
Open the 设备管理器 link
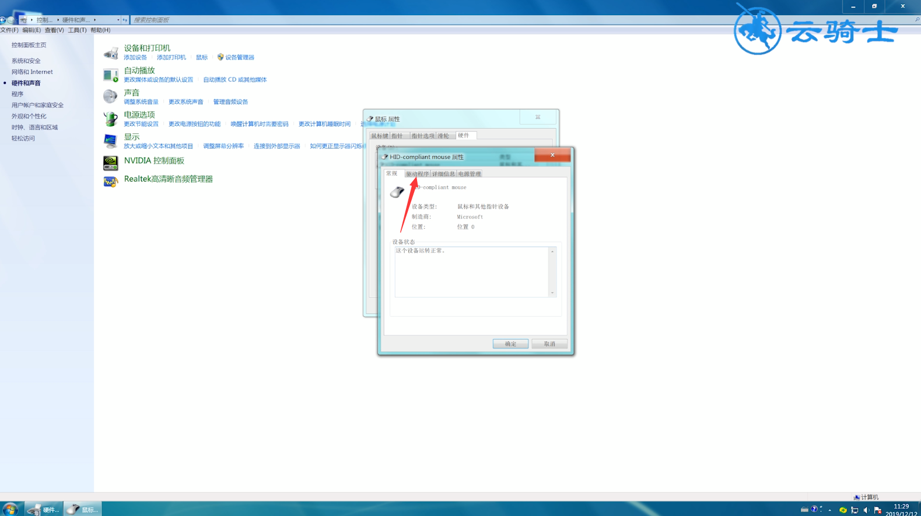[x=239, y=57]
